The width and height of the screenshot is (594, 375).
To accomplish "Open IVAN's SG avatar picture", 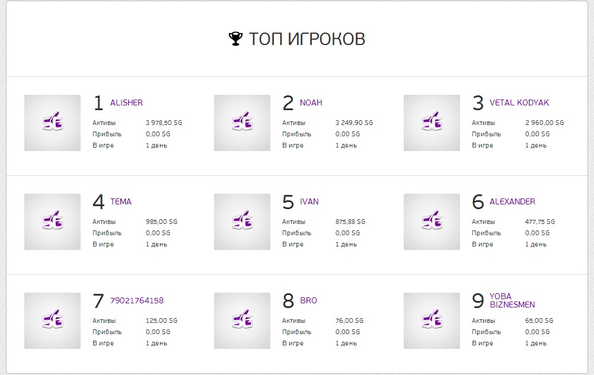I will [242, 222].
